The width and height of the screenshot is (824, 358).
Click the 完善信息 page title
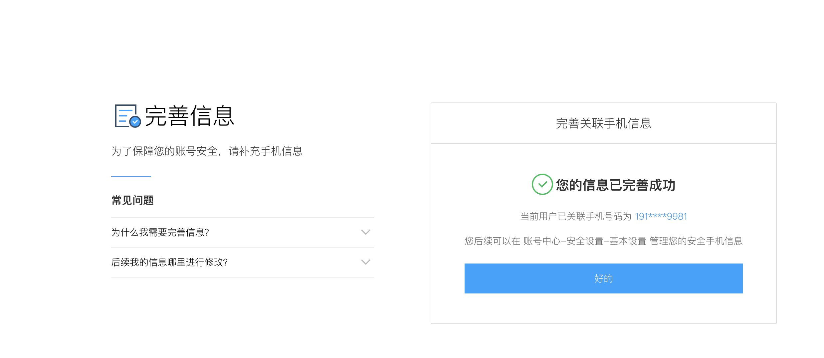click(190, 116)
